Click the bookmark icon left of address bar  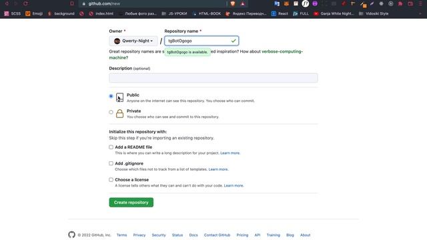[x=72, y=3]
